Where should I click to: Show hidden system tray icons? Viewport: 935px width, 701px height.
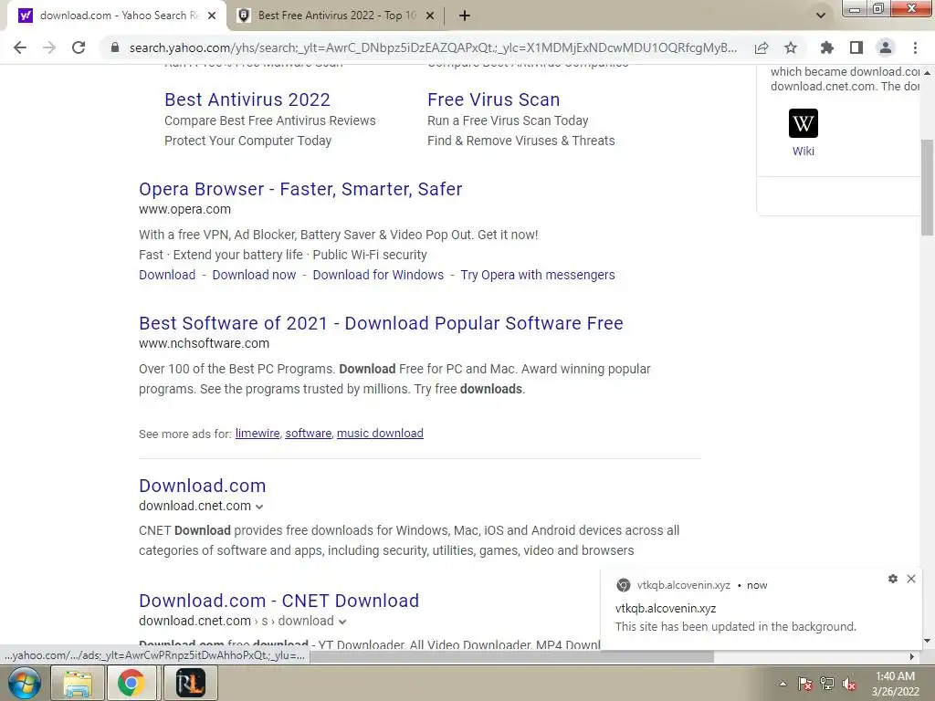(783, 684)
